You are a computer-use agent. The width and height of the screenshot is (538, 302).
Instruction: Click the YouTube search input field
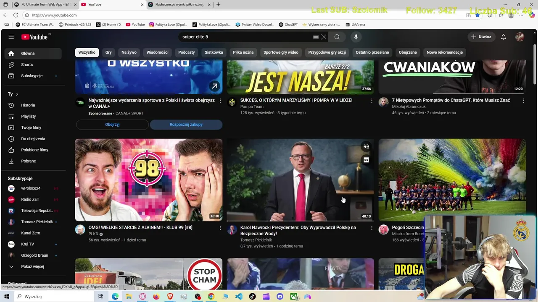246,37
